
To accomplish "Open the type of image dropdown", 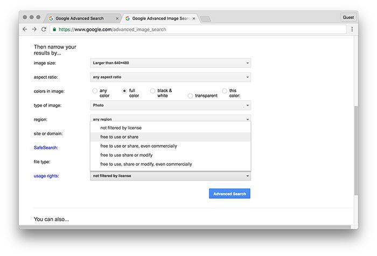I will pos(170,105).
